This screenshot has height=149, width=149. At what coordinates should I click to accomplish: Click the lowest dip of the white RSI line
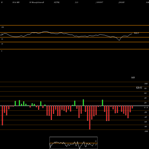[119, 41]
